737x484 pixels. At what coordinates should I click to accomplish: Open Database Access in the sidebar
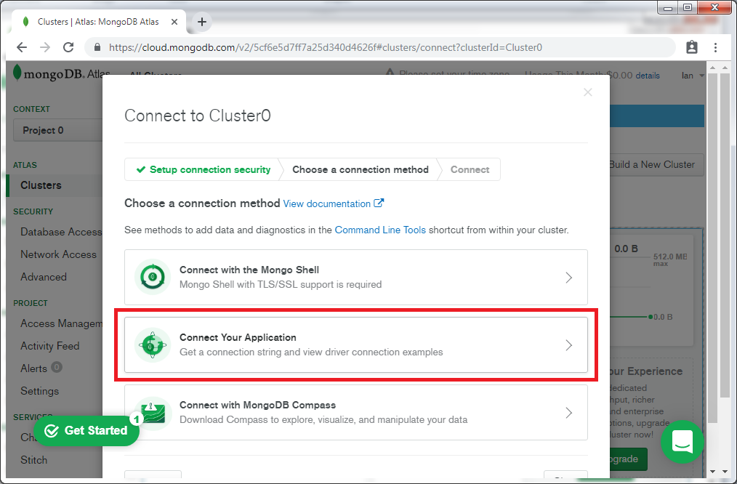click(x=61, y=232)
